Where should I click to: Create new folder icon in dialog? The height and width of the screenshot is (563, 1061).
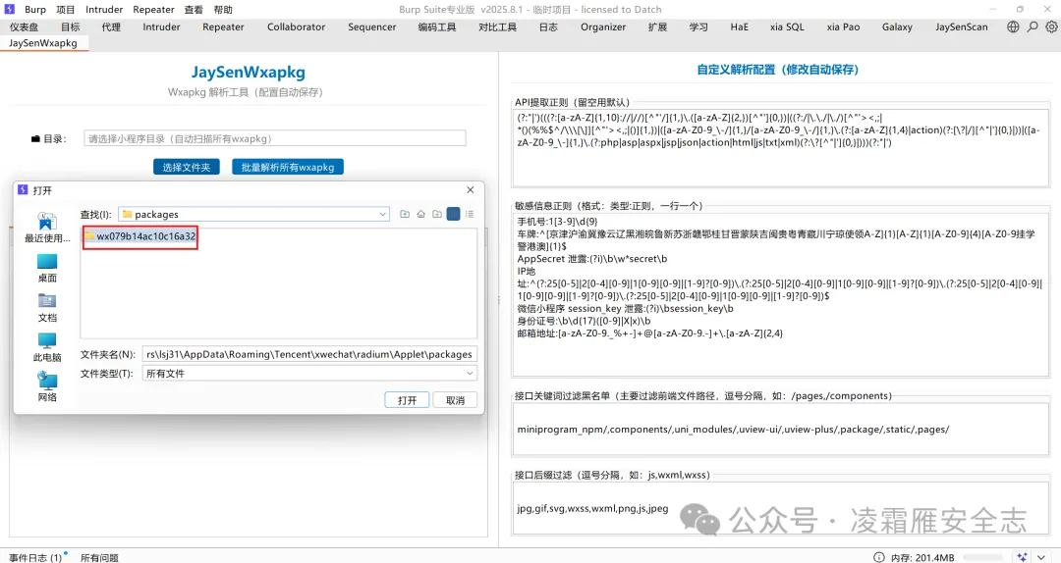click(437, 214)
